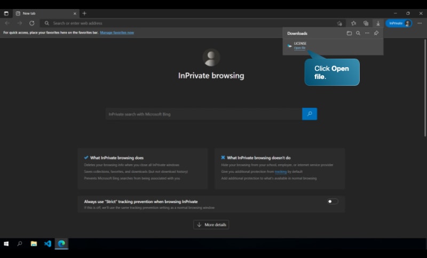This screenshot has height=258, width=427.
Task: Click Manage favorites now link
Action: (117, 33)
